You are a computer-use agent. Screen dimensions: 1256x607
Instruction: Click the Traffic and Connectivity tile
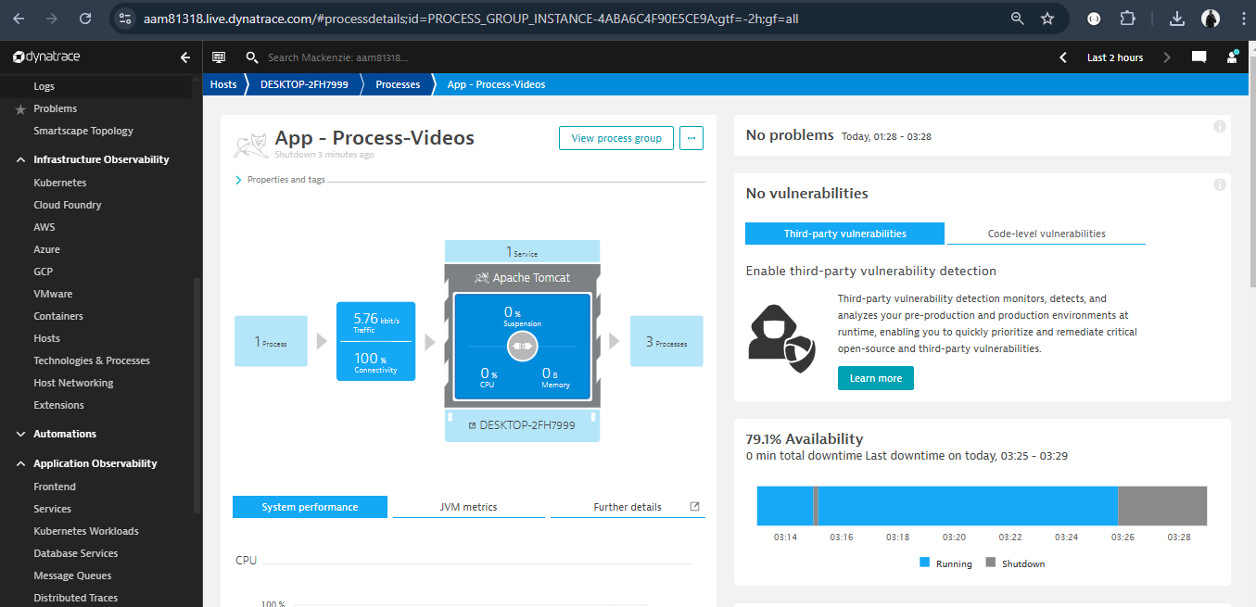(x=375, y=341)
